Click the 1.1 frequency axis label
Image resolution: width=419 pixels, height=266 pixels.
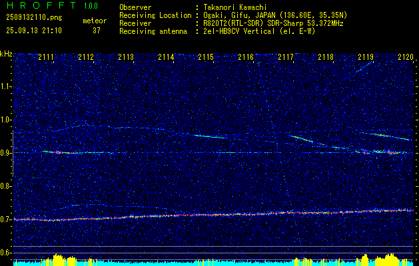(7, 86)
